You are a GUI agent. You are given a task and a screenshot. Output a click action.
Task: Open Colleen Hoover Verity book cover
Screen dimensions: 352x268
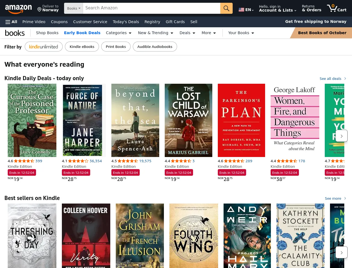(86, 236)
